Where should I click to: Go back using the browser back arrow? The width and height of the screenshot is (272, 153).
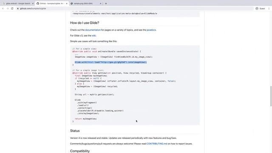(x=3, y=8)
